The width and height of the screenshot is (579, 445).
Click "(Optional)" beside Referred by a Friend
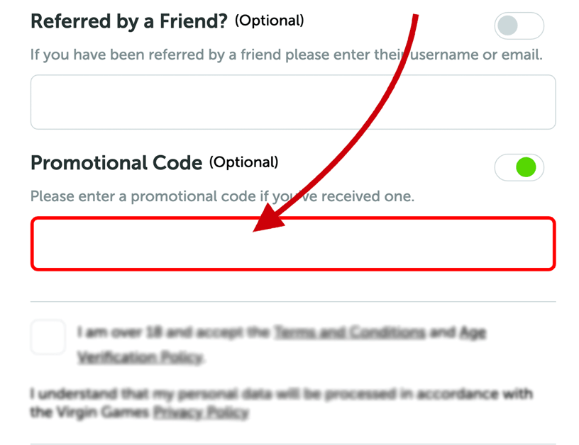[270, 21]
